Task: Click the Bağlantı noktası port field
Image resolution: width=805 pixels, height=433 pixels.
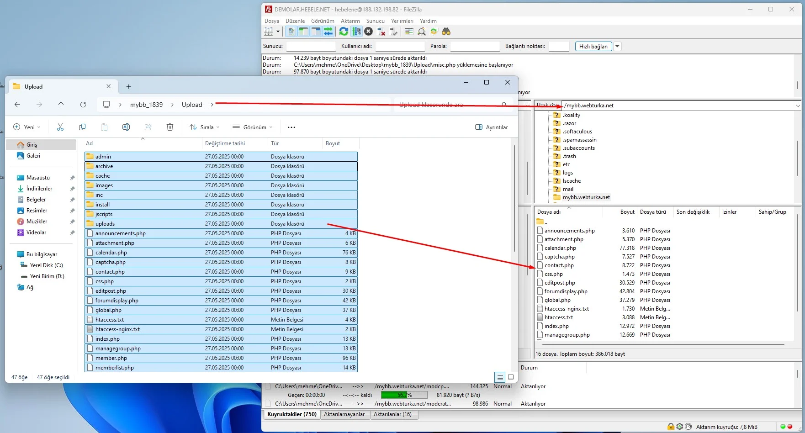Action: pos(559,46)
